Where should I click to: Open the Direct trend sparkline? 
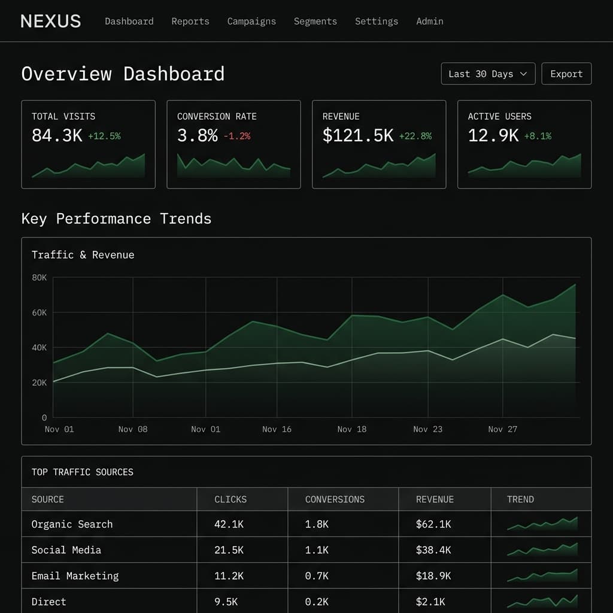pos(542,601)
